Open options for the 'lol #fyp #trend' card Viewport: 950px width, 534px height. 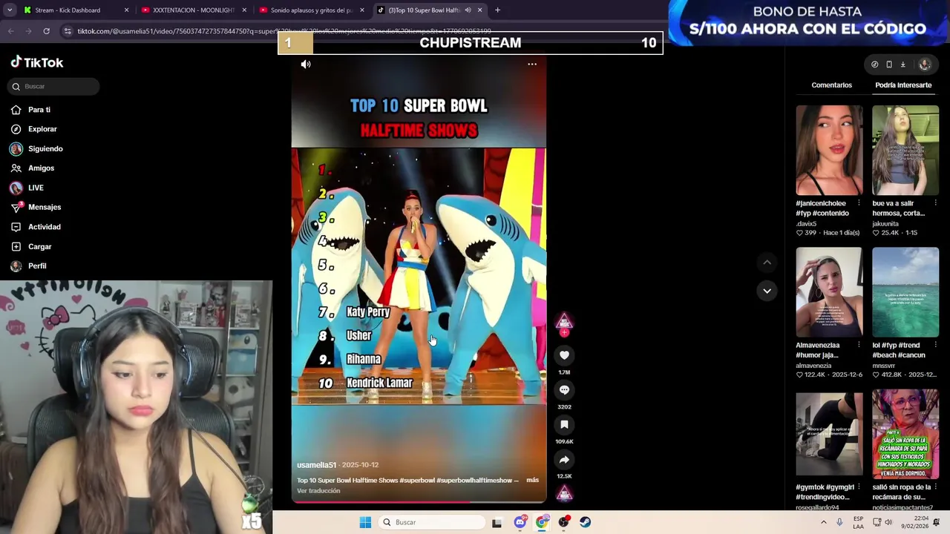point(935,345)
